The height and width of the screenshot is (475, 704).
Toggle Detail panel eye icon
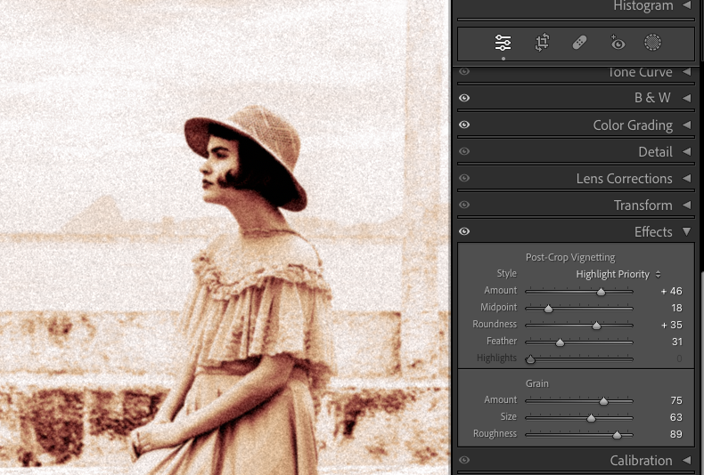(464, 152)
